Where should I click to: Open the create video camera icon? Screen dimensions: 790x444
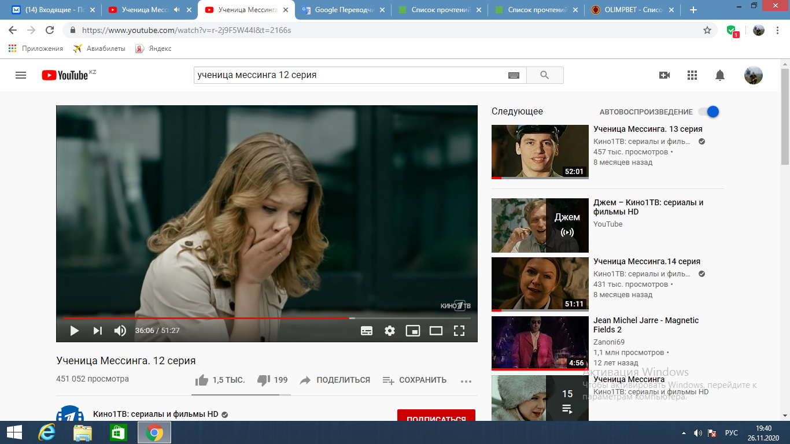[x=665, y=75]
